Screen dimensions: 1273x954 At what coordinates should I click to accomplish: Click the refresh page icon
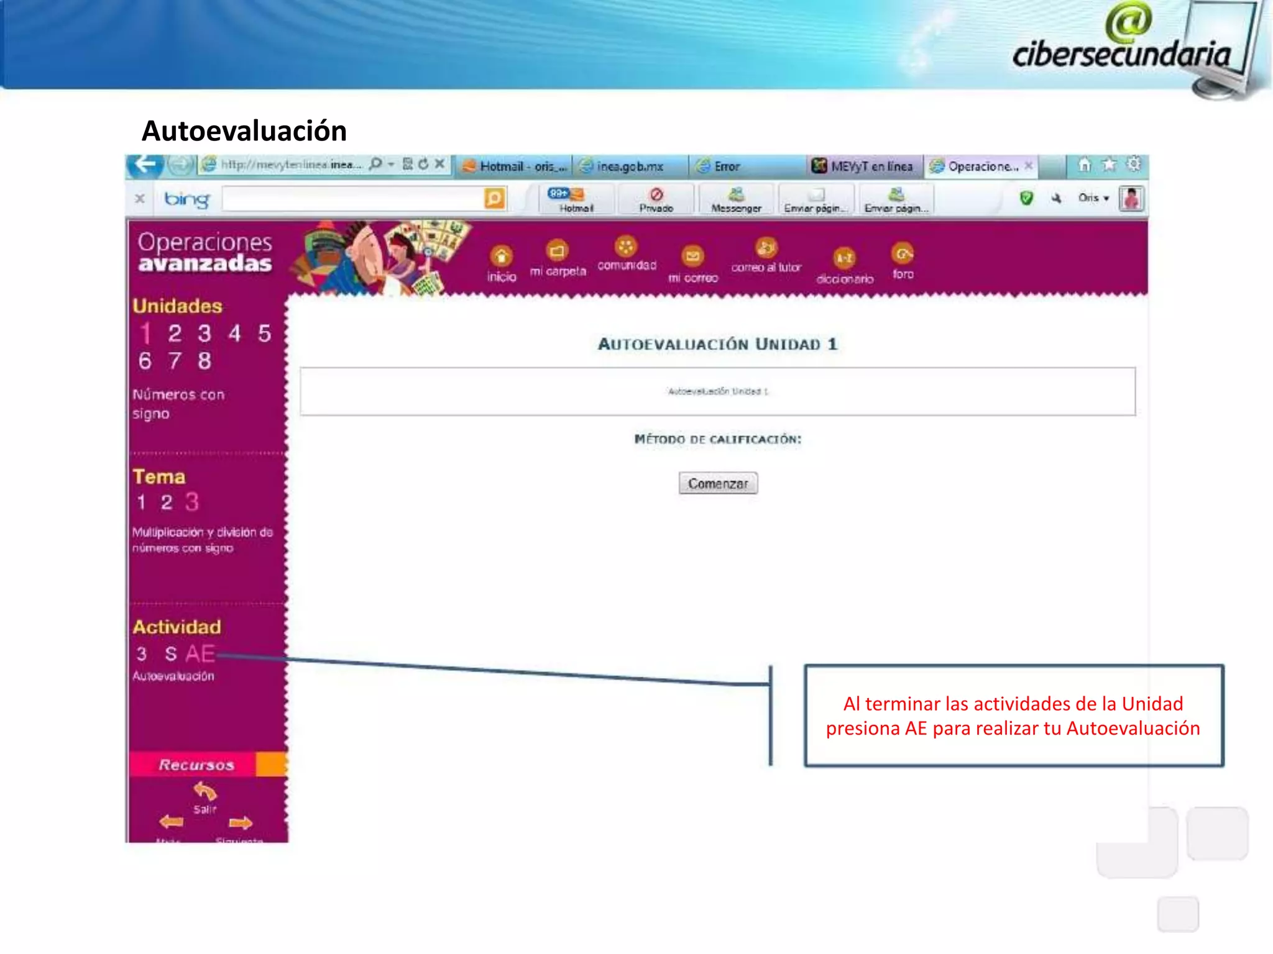click(x=423, y=164)
